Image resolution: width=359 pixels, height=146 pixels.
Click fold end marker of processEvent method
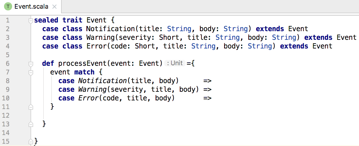click(x=31, y=124)
